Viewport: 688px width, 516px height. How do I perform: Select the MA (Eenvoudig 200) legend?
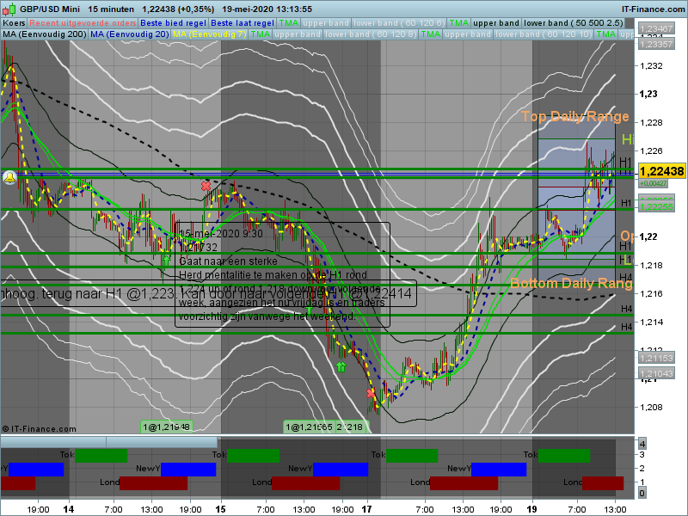click(x=45, y=34)
